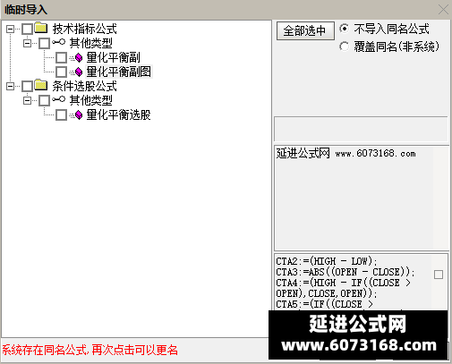The image size is (452, 364).
Task: Enable the 技术指标公式 folder checkbox
Action: [x=28, y=29]
